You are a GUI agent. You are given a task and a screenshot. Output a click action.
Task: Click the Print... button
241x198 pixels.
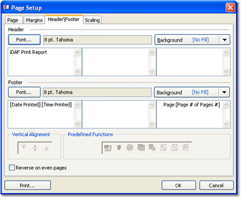coord(28,185)
